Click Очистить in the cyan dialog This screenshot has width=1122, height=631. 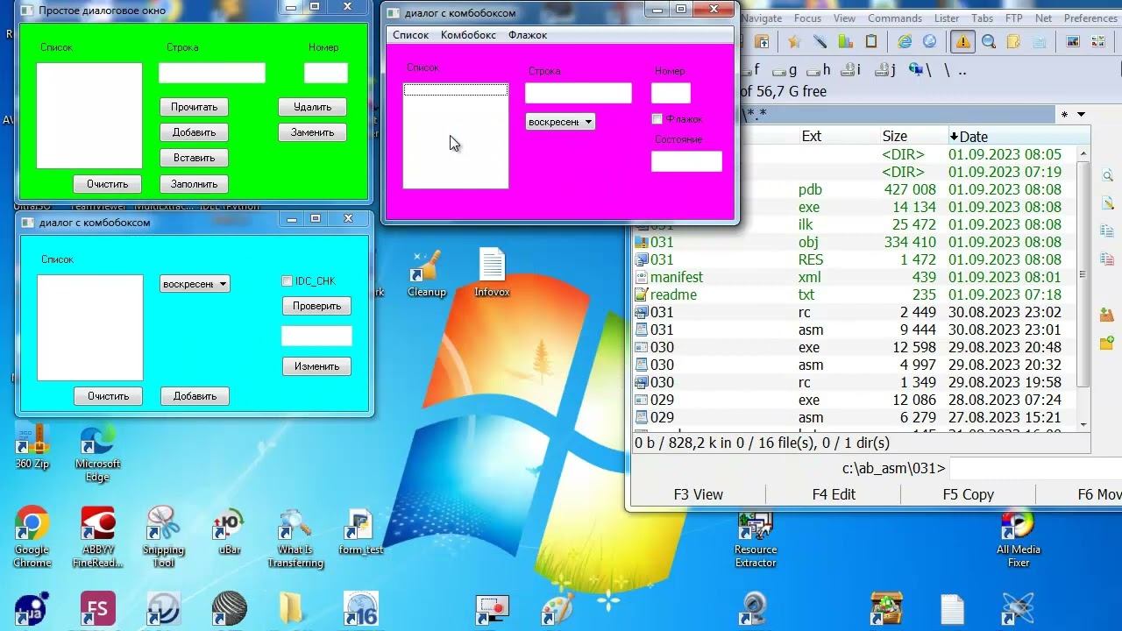coord(109,396)
